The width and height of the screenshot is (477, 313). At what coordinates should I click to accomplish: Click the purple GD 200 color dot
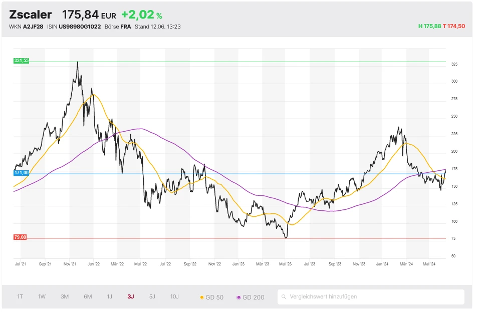tap(238, 297)
